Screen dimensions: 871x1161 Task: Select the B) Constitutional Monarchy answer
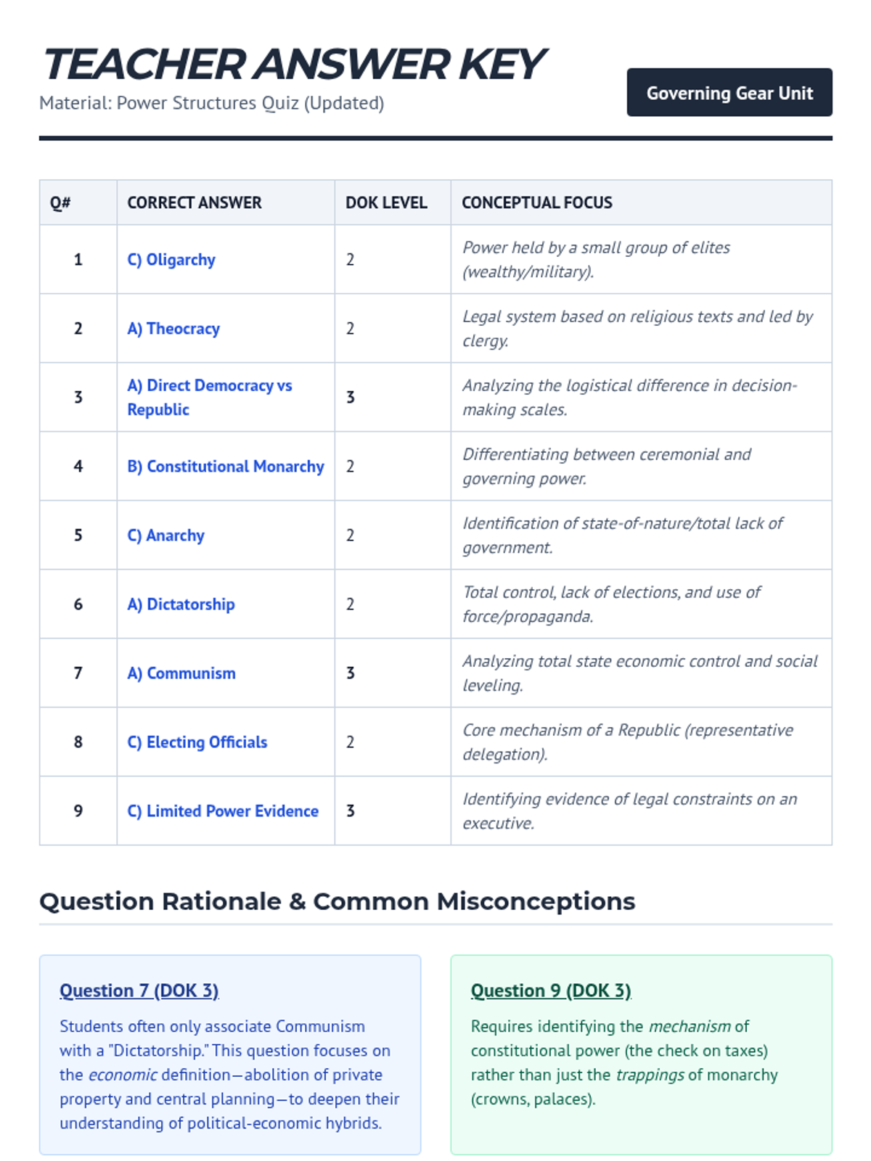pyautogui.click(x=225, y=467)
